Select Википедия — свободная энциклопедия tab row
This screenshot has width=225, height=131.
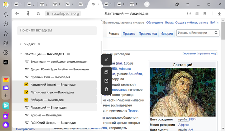tap(54, 61)
